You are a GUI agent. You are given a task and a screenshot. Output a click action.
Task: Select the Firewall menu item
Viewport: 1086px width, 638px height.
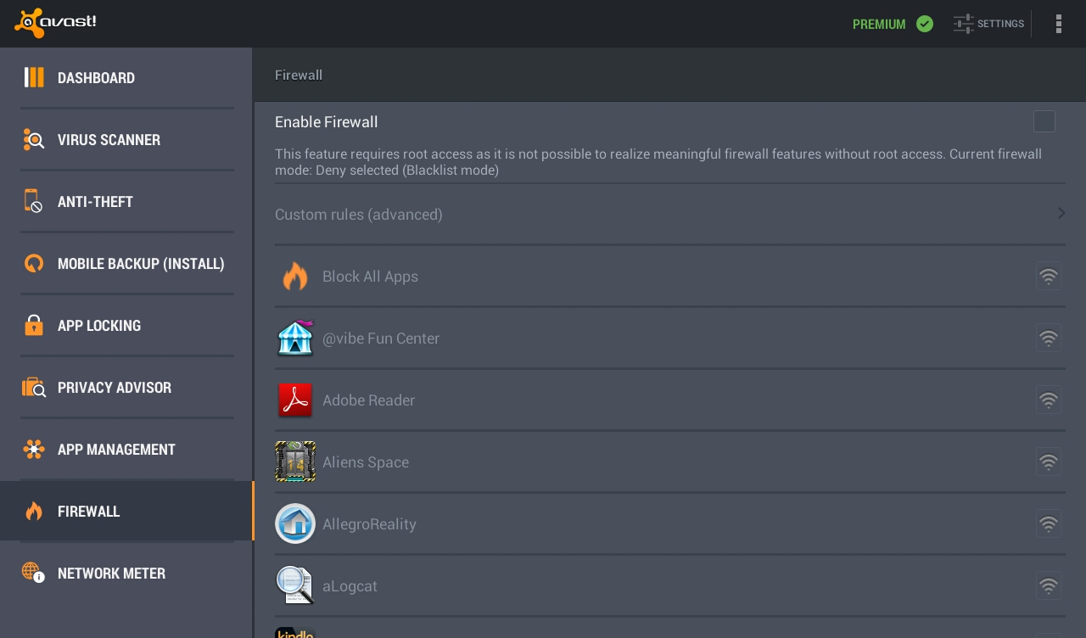pyautogui.click(x=127, y=511)
